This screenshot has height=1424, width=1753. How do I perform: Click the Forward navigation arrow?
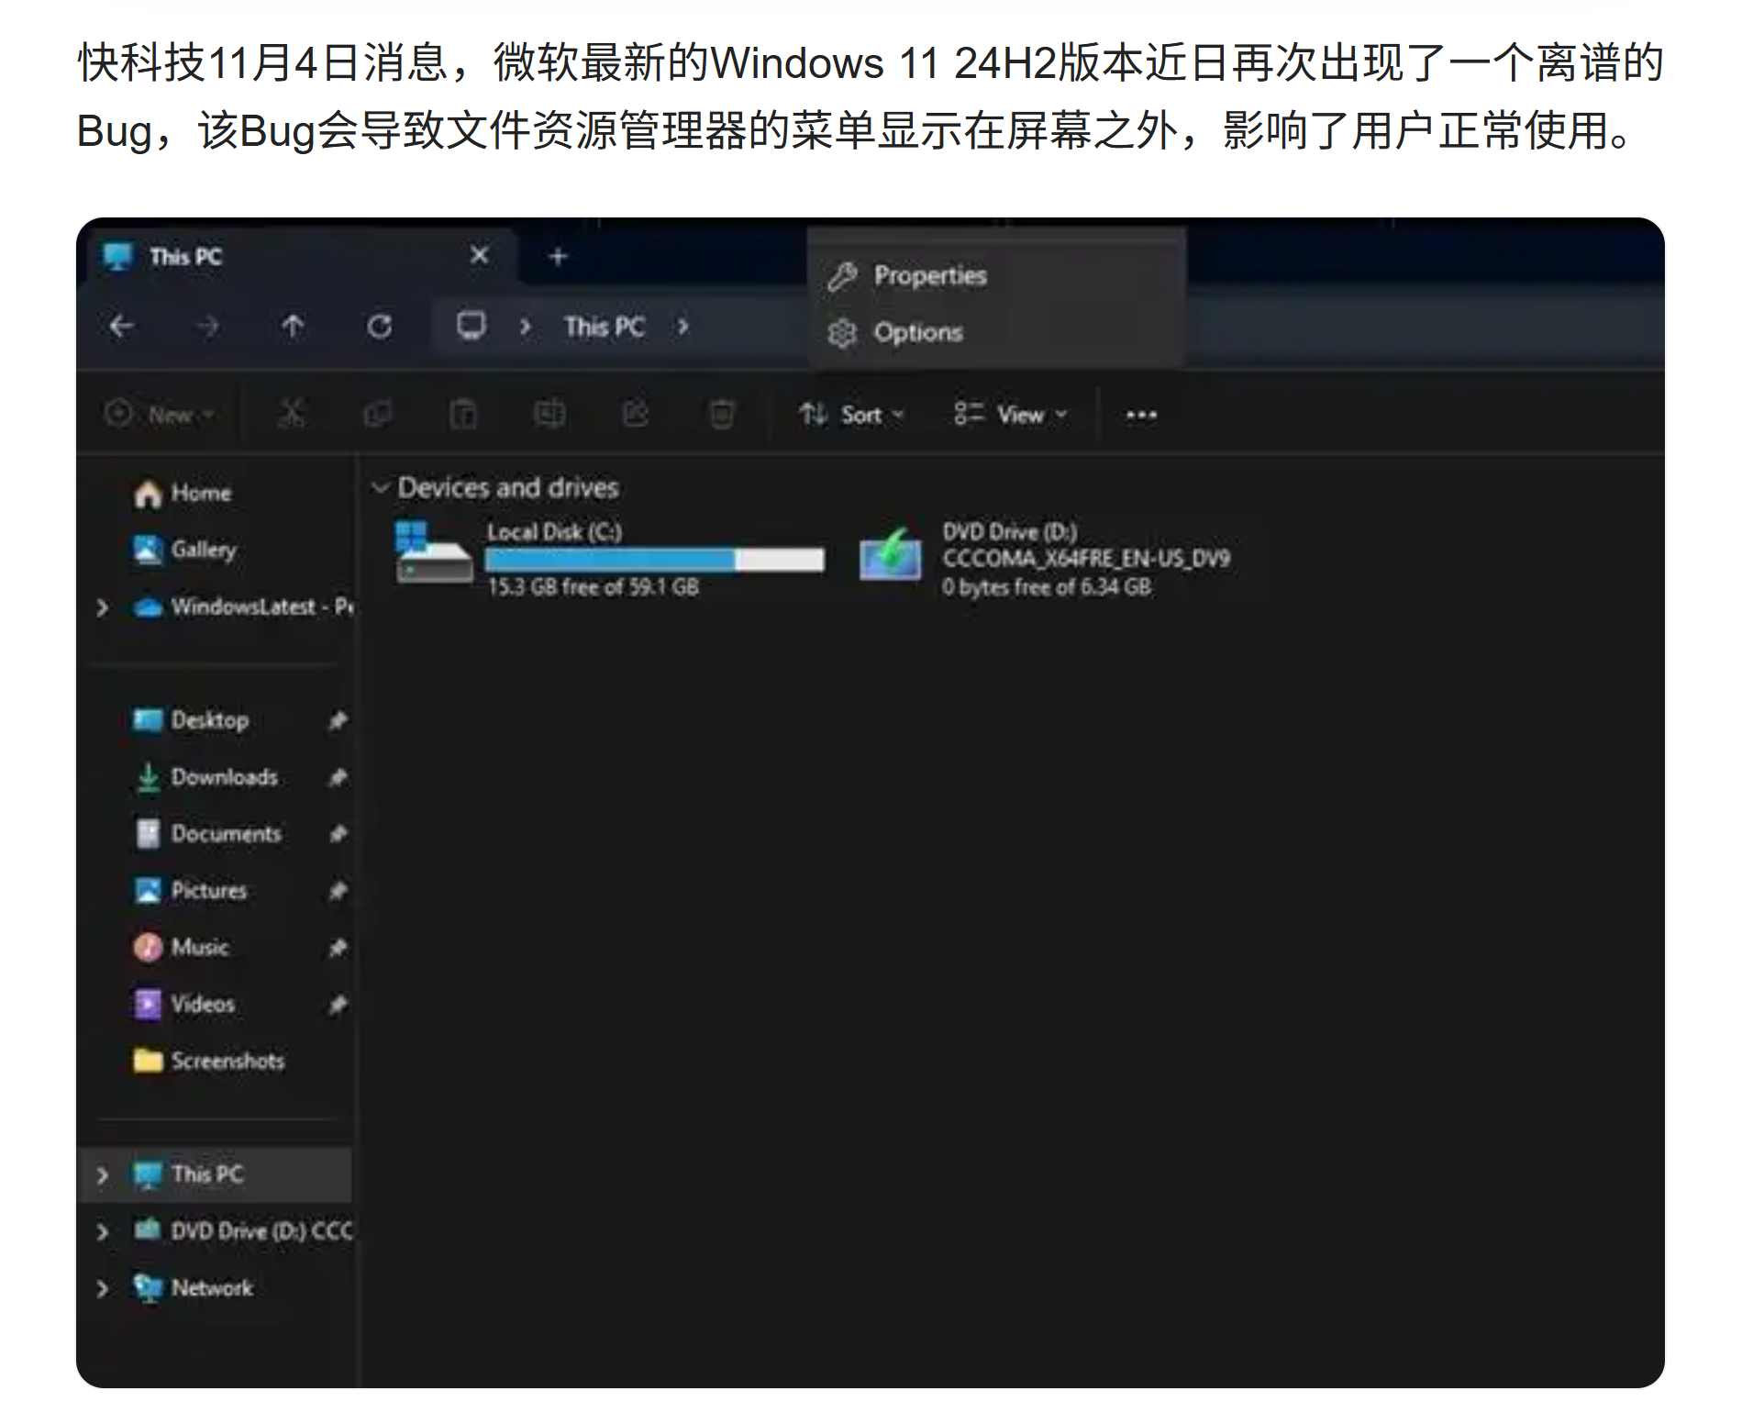point(208,326)
